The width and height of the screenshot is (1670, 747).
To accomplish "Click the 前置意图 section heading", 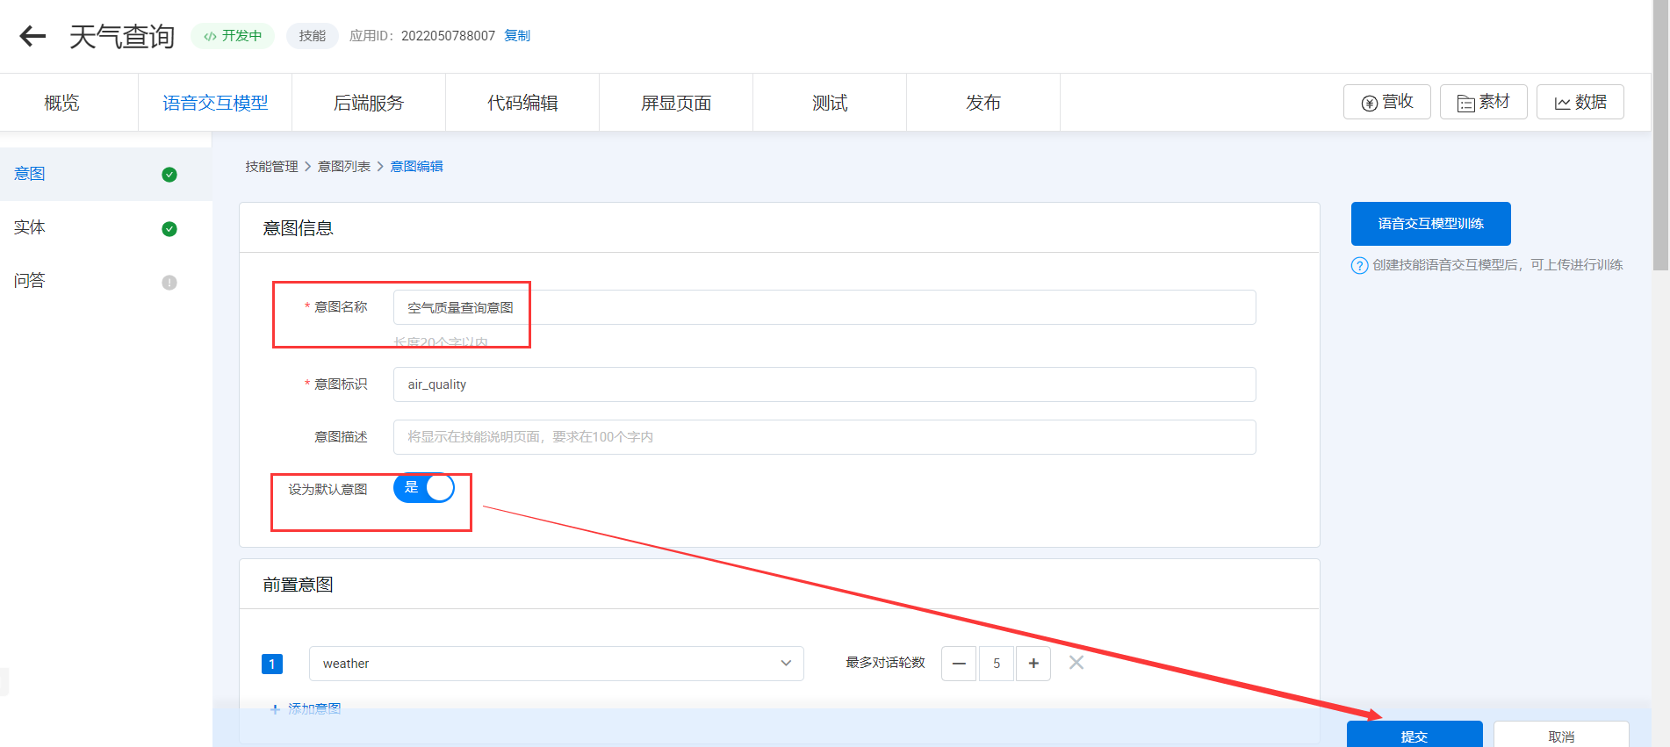I will click(299, 585).
